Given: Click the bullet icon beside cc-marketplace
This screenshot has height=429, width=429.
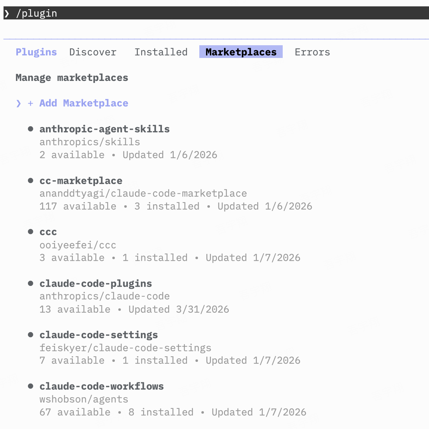Looking at the screenshot, I should 31,181.
